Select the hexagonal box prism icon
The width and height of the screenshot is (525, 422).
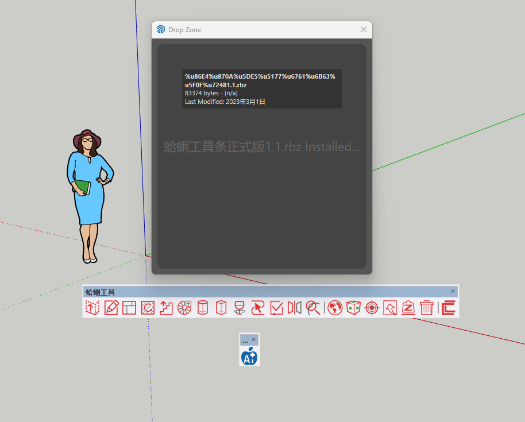pyautogui.click(x=221, y=308)
